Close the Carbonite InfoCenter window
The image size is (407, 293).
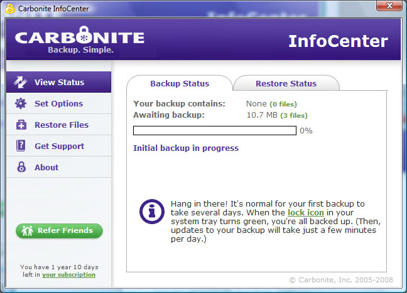pyautogui.click(x=389, y=6)
